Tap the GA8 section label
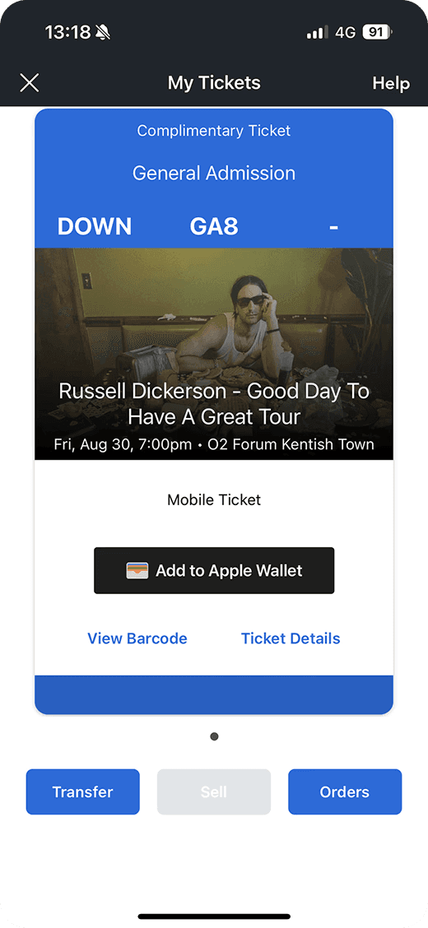This screenshot has height=928, width=428. coord(214,226)
